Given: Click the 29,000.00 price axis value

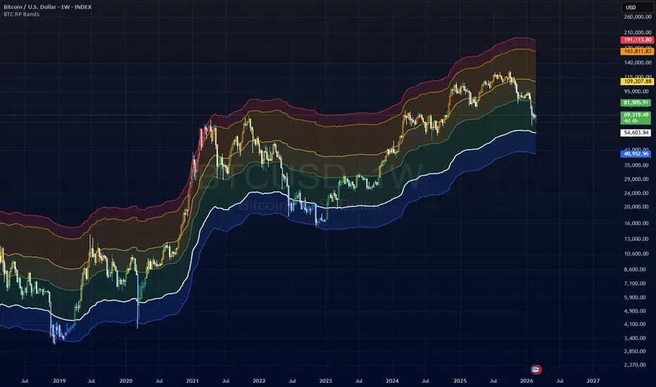Looking at the screenshot, I should pyautogui.click(x=638, y=179).
